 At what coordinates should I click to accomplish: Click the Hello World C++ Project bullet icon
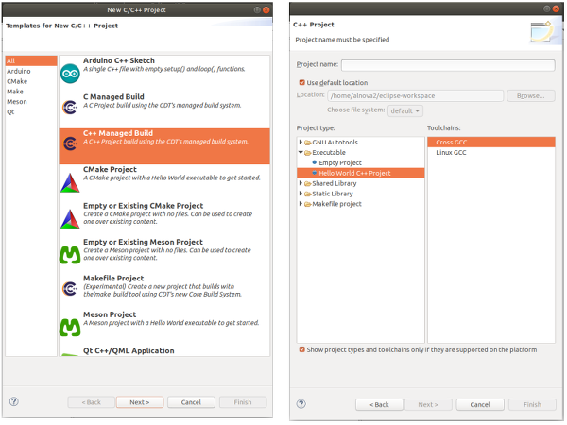tap(315, 173)
